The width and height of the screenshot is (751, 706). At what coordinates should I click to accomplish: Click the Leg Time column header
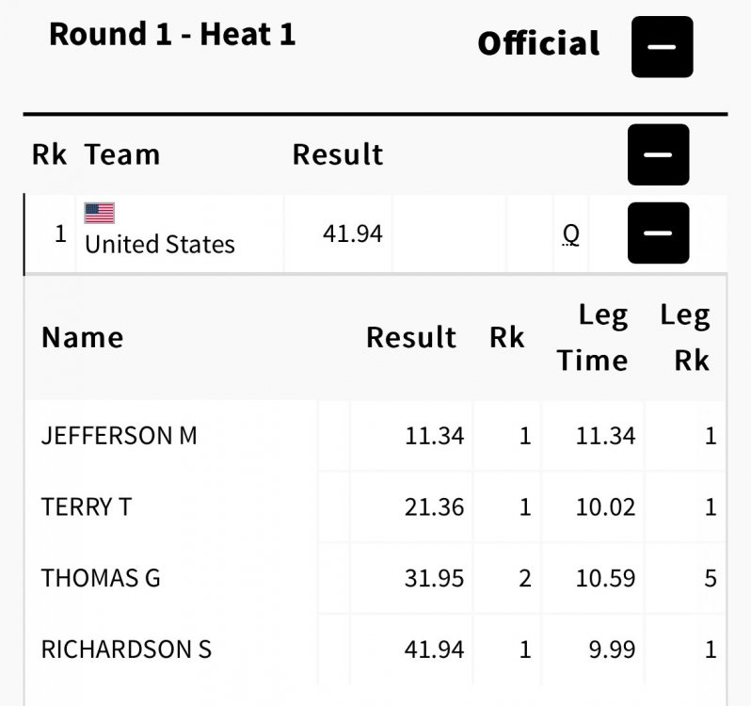click(x=592, y=338)
